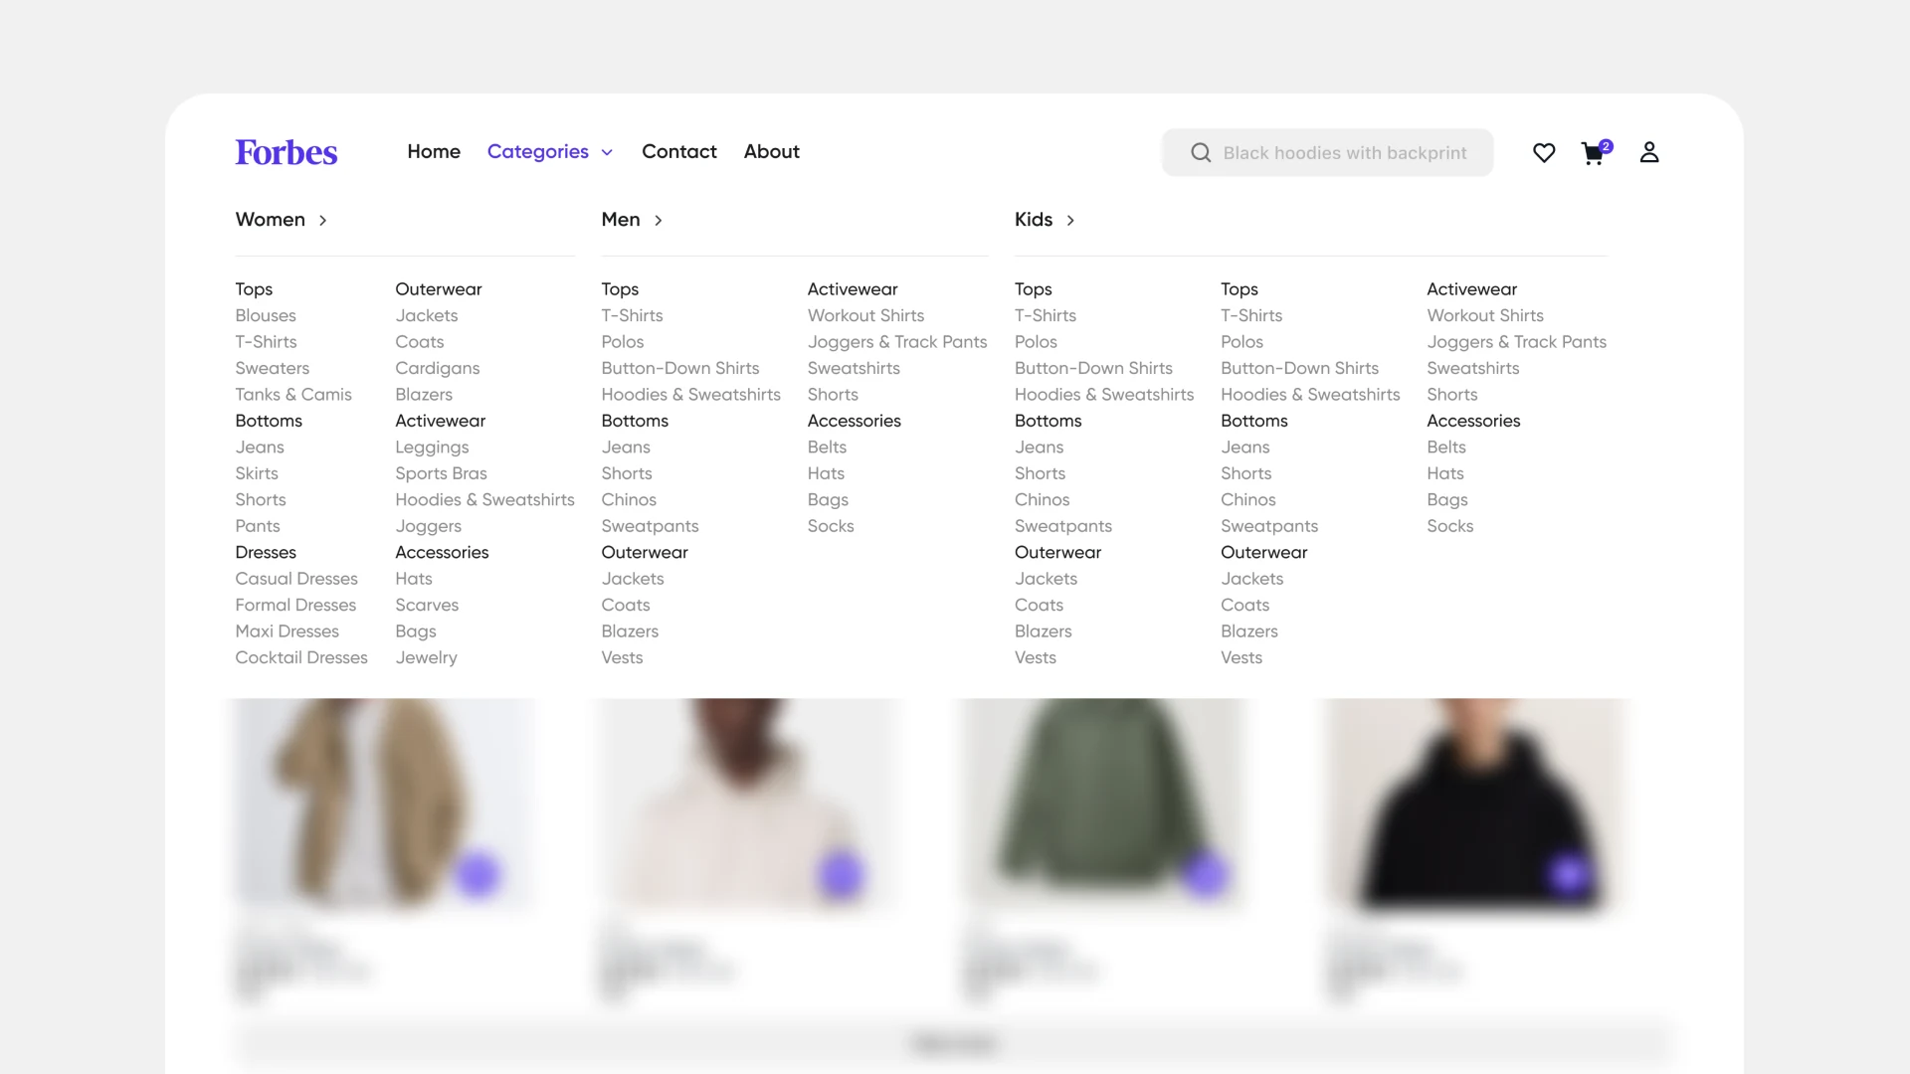This screenshot has width=1910, height=1074.
Task: Open the Kids section heading
Action: click(x=1034, y=219)
